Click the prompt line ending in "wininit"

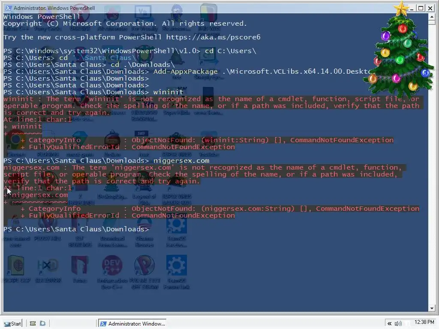pos(93,92)
